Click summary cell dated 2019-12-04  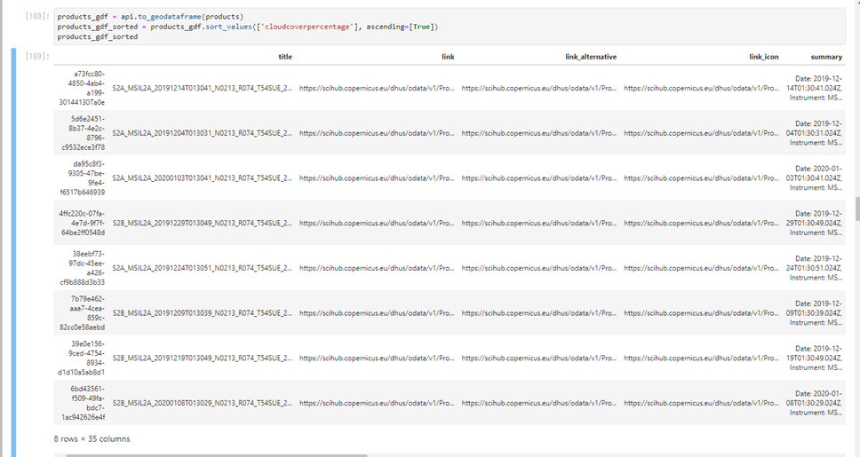pos(814,132)
